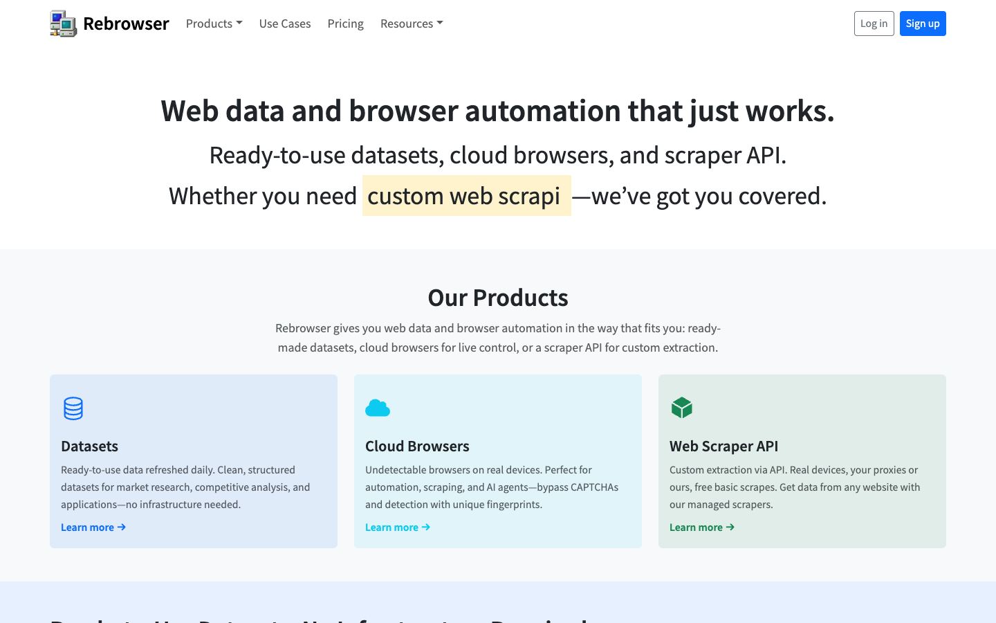Click the Rebrowser brand name
Image resolution: width=996 pixels, height=623 pixels.
tap(126, 24)
